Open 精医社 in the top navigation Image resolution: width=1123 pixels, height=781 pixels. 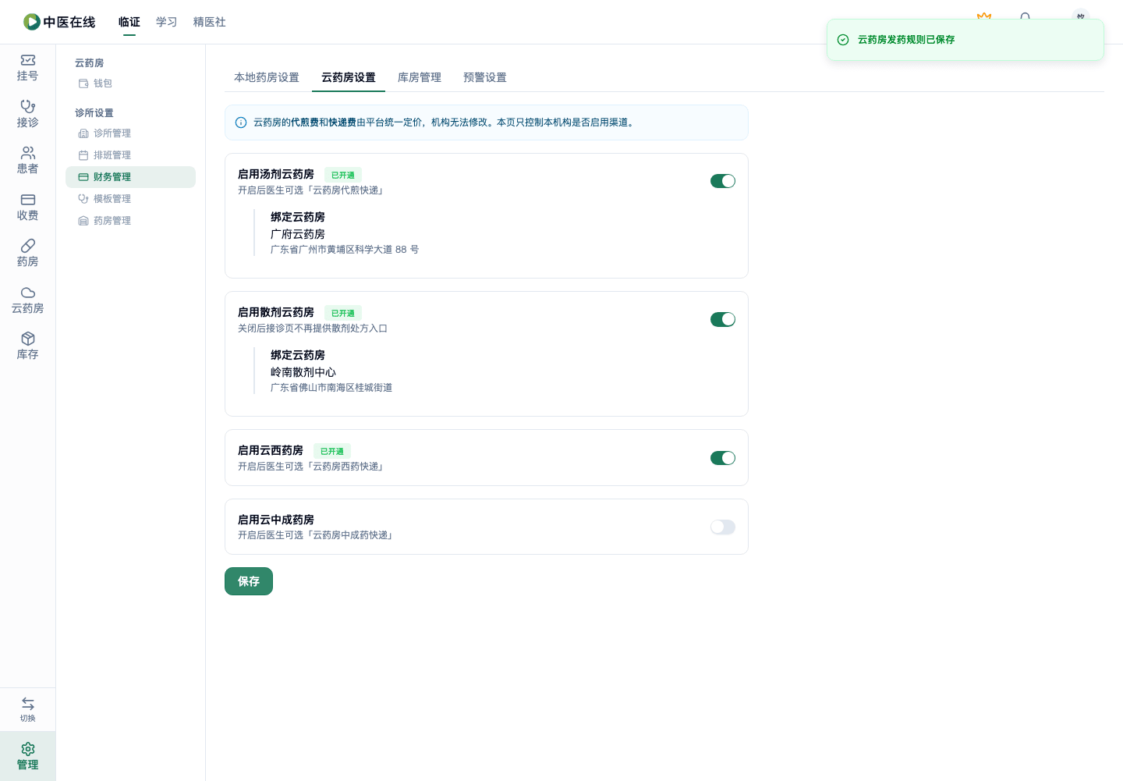(210, 22)
